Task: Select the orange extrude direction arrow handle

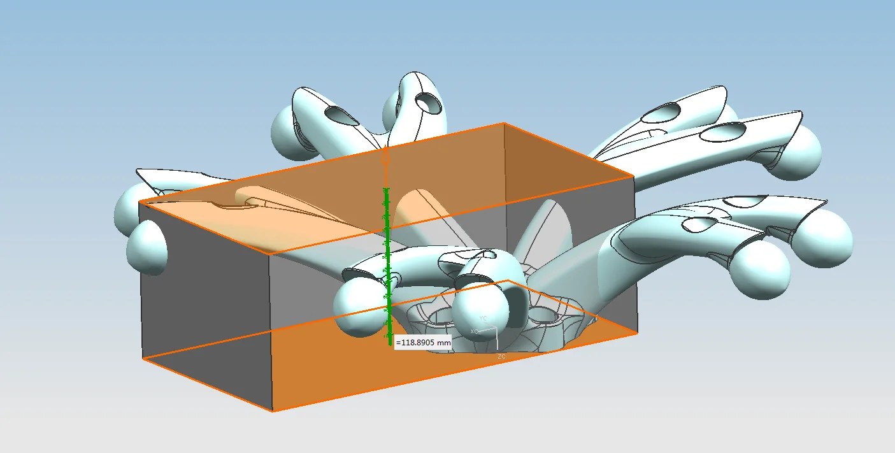Action: [x=385, y=157]
